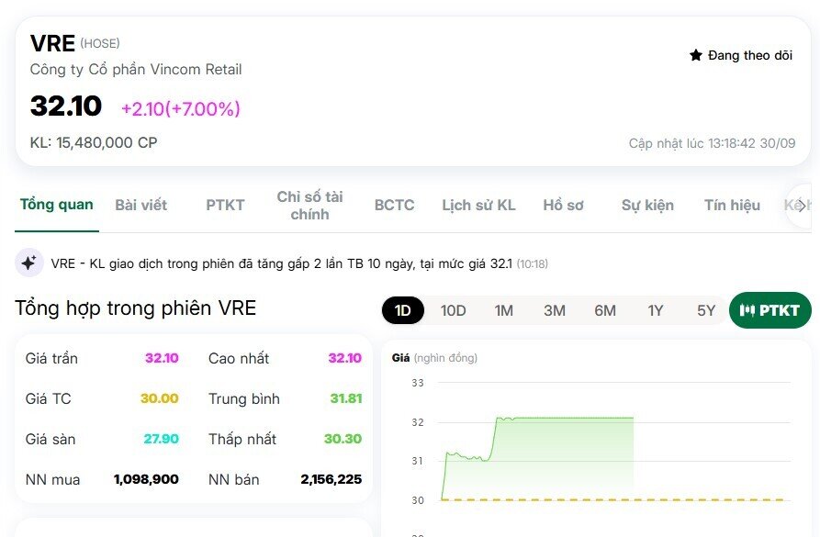Viewport: 820px width, 537px height.
Task: Switch chart to the 1Y view
Action: tap(656, 310)
